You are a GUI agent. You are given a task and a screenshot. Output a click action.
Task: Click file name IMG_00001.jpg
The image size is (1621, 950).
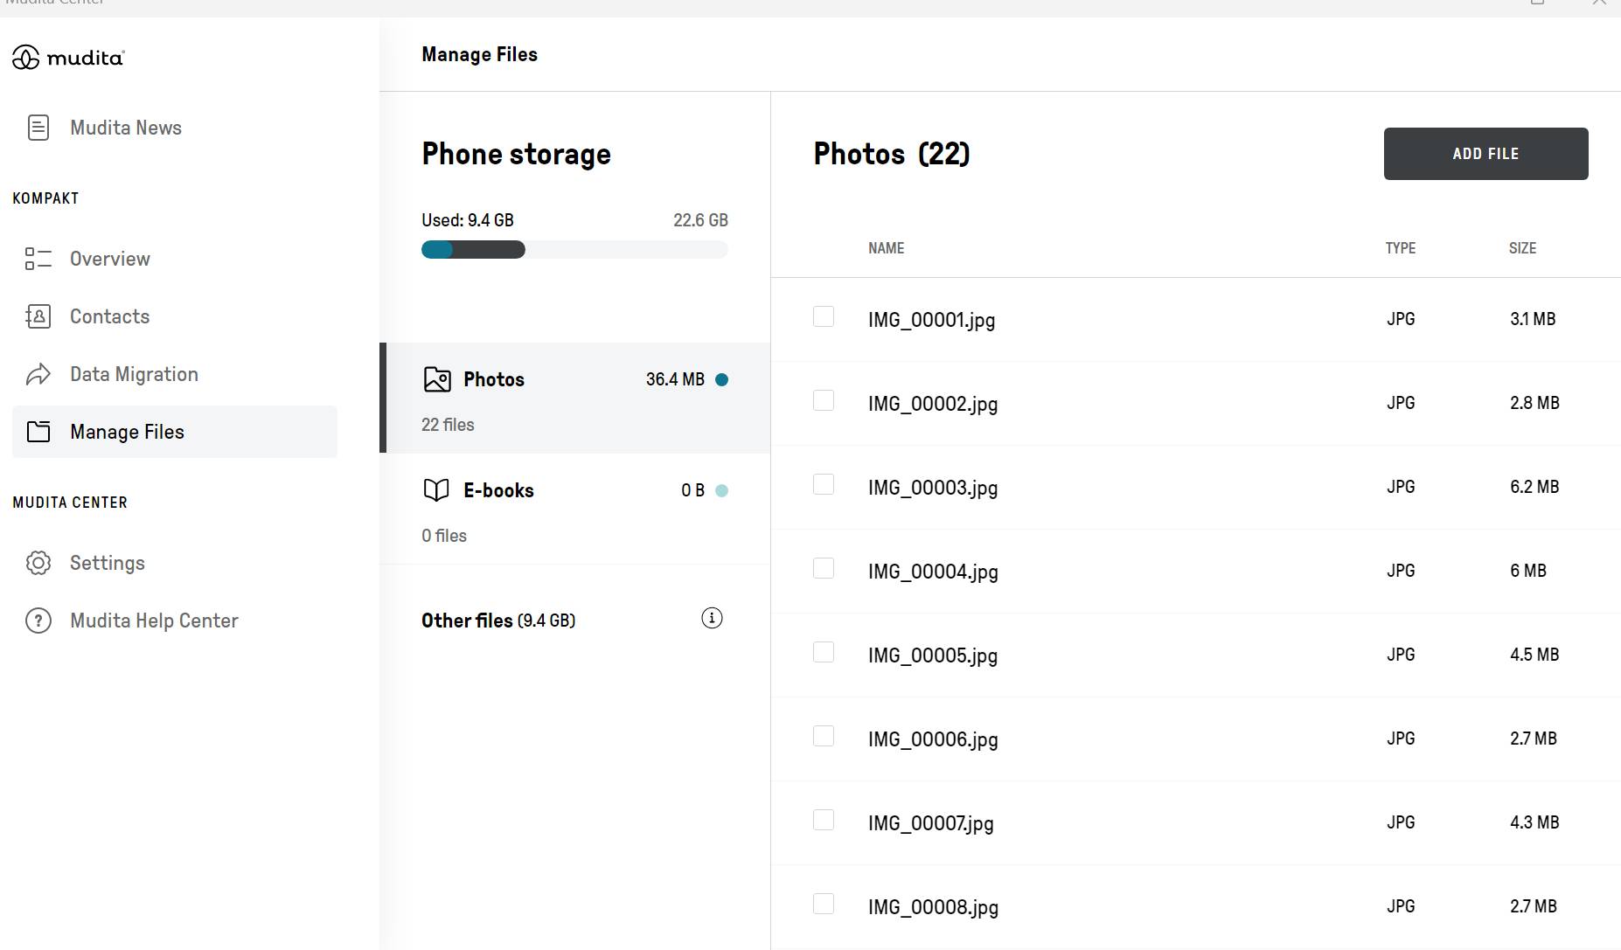click(931, 320)
